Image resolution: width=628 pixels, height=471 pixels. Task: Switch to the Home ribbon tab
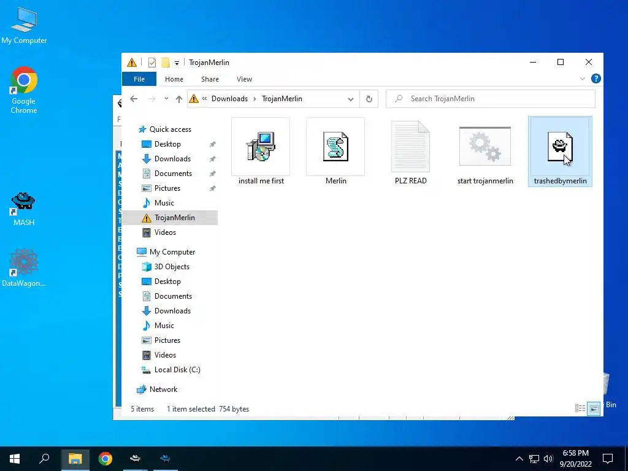174,79
